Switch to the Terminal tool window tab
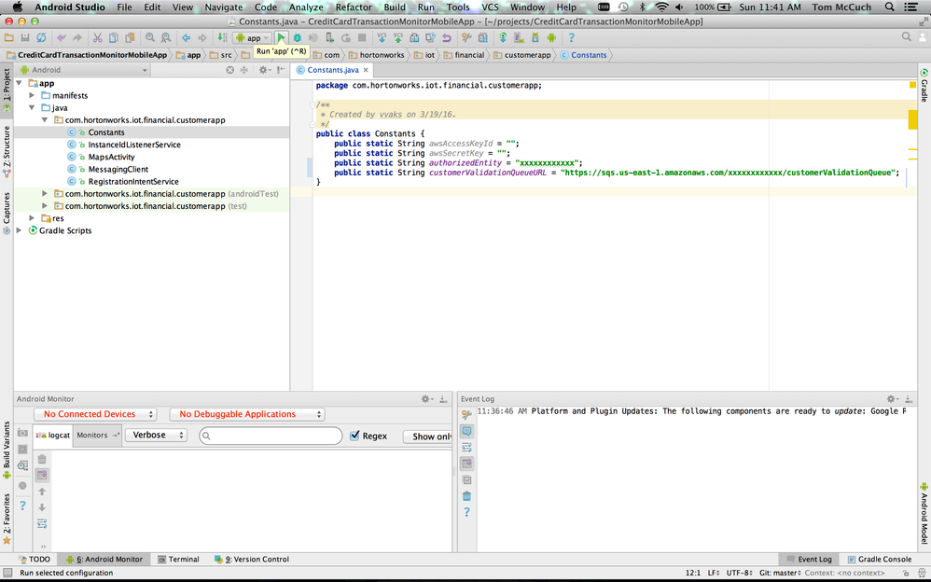 point(177,560)
